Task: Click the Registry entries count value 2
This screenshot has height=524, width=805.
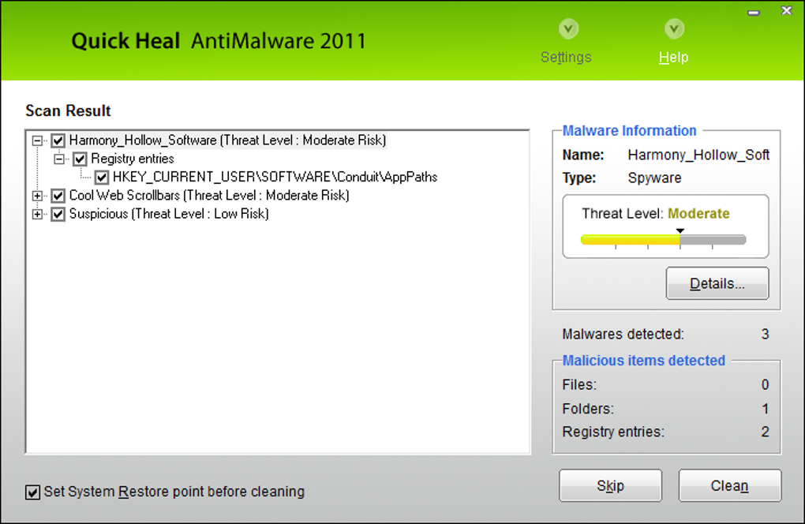Action: click(765, 432)
